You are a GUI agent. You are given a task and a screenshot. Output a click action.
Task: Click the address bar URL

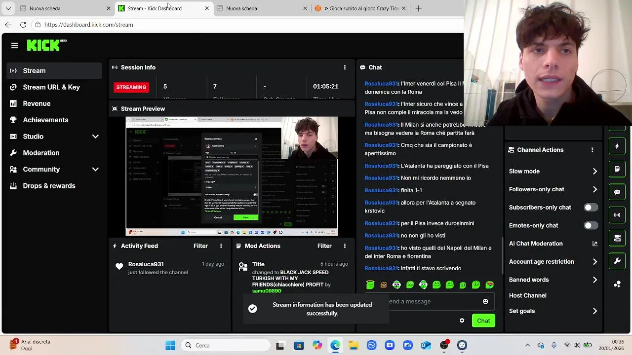pos(89,25)
